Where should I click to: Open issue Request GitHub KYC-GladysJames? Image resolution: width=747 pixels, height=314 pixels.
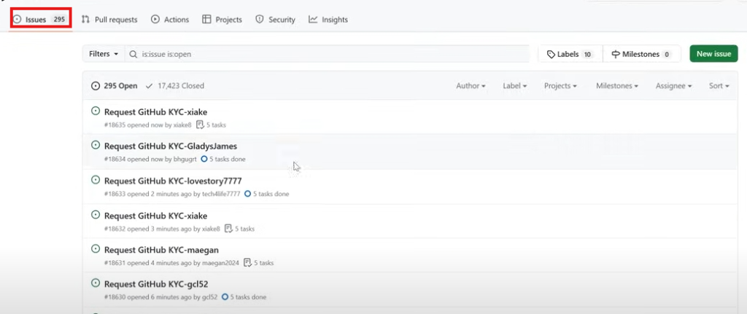point(170,146)
